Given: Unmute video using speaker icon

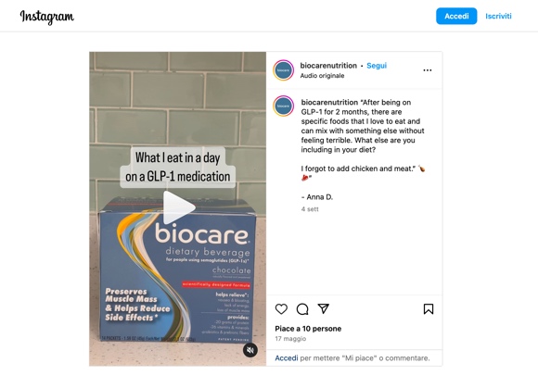Looking at the screenshot, I should click(x=250, y=350).
